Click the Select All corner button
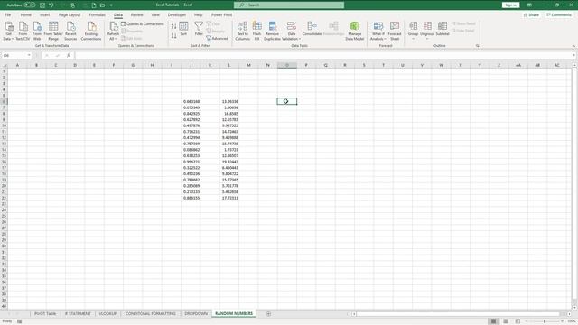The image size is (578, 325). [x=4, y=65]
